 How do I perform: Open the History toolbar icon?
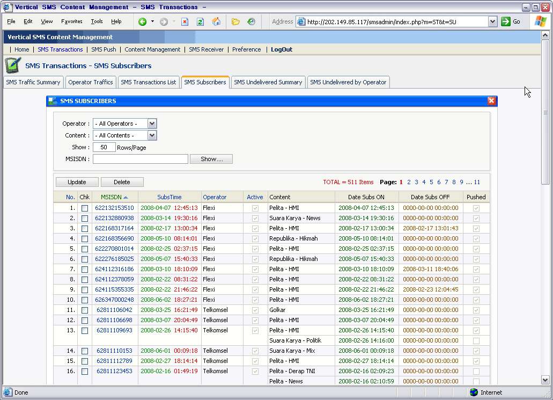tap(251, 21)
